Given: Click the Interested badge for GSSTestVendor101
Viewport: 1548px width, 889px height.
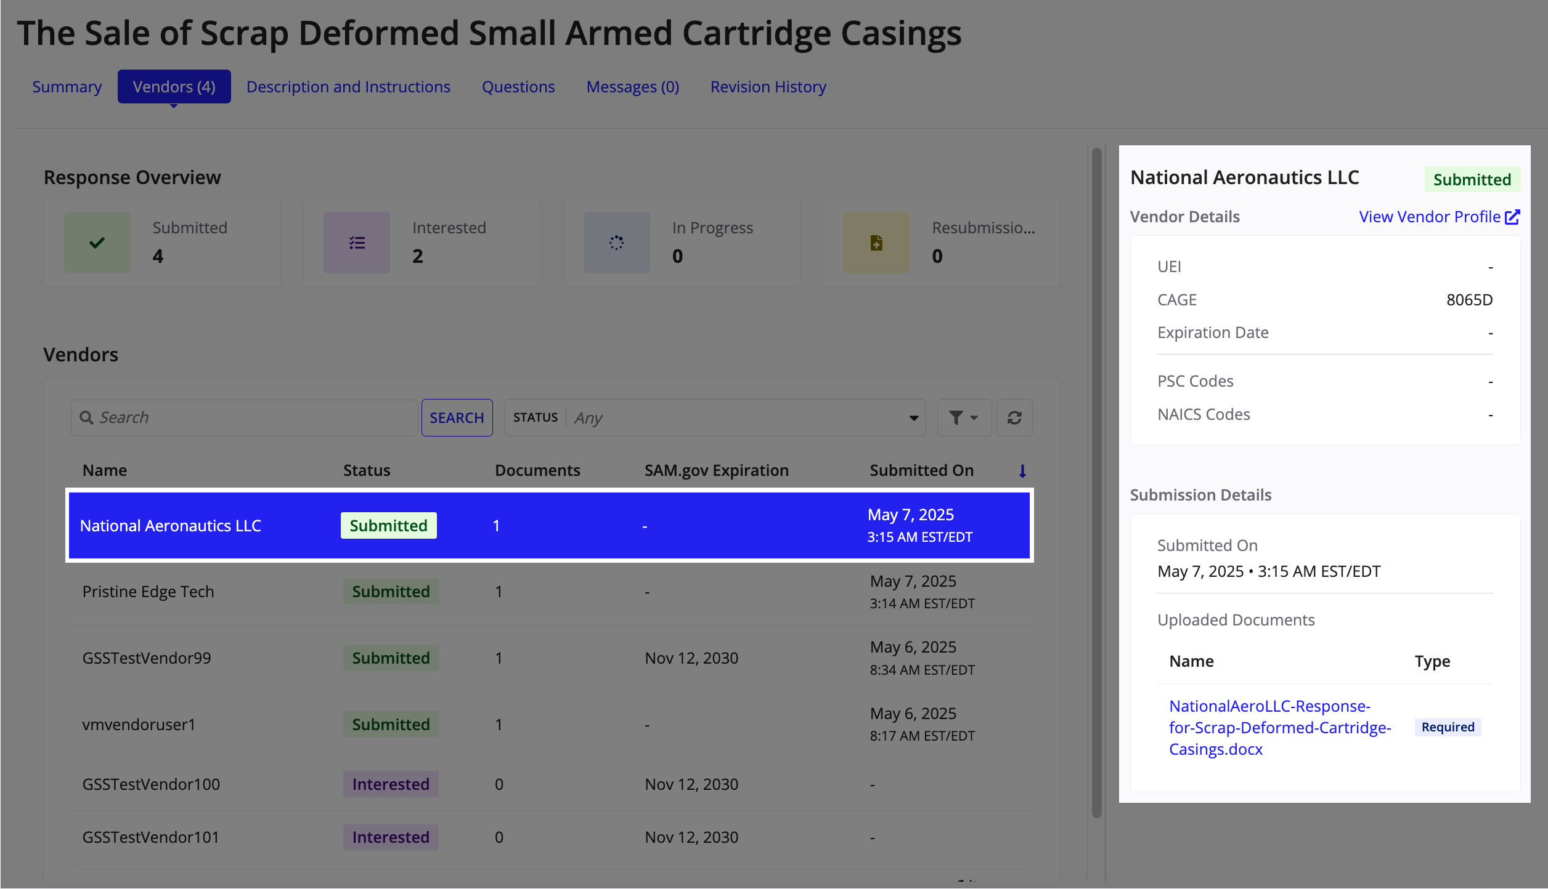Looking at the screenshot, I should point(391,837).
